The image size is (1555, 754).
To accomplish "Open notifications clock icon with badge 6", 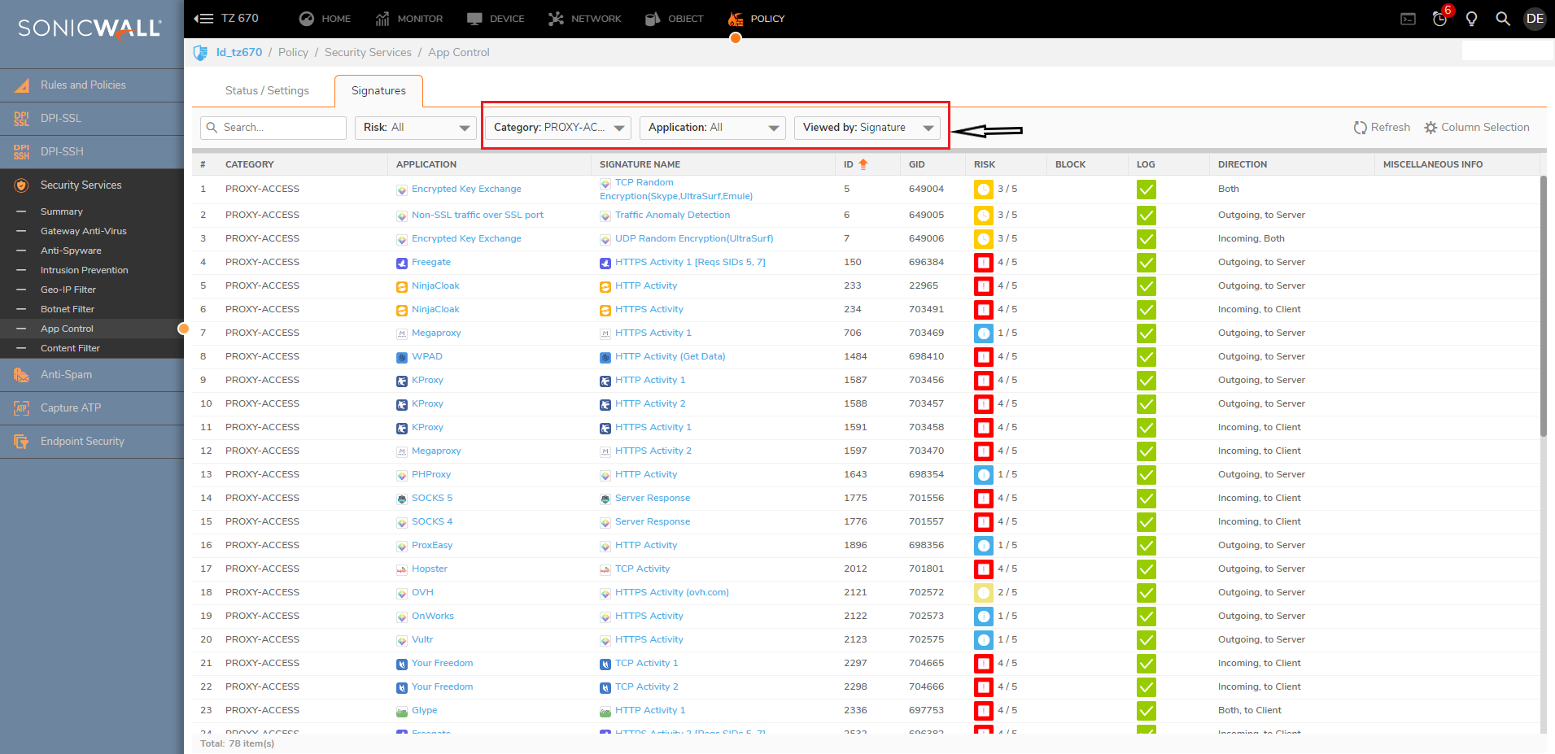I will [x=1439, y=19].
